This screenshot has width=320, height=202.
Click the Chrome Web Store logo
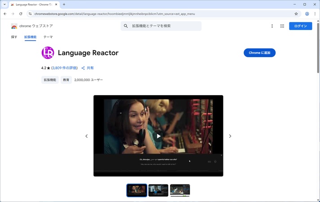point(14,26)
